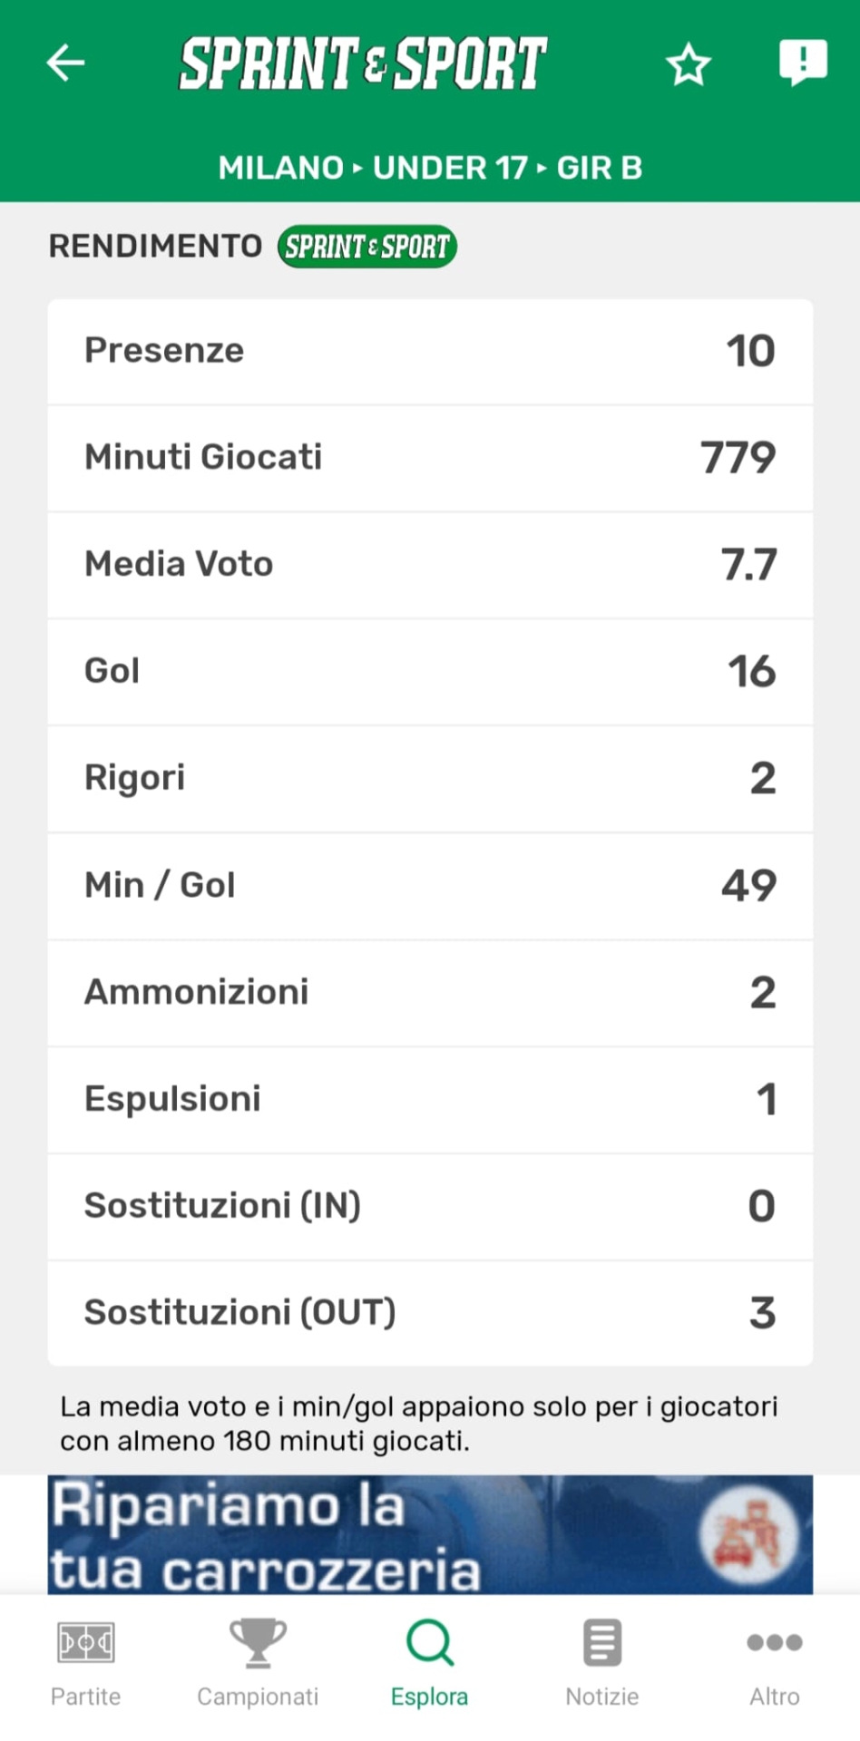Image resolution: width=860 pixels, height=1741 pixels.
Task: Open the Altro three-dots menu
Action: click(x=774, y=1642)
